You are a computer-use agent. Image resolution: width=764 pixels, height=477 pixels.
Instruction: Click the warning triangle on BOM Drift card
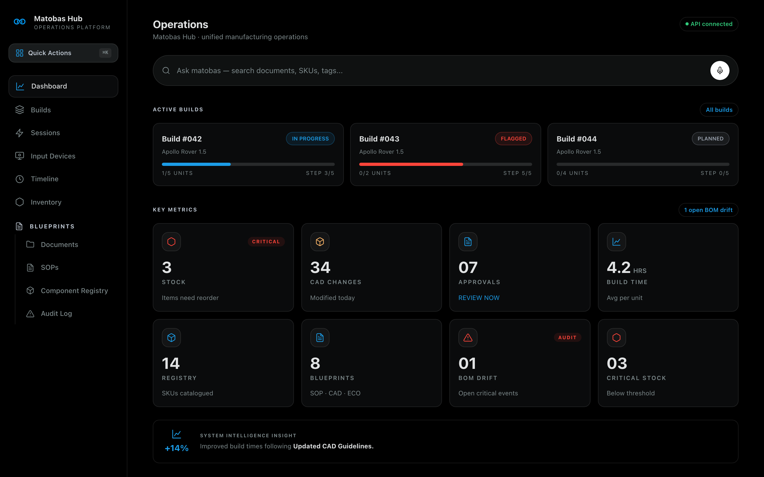468,338
